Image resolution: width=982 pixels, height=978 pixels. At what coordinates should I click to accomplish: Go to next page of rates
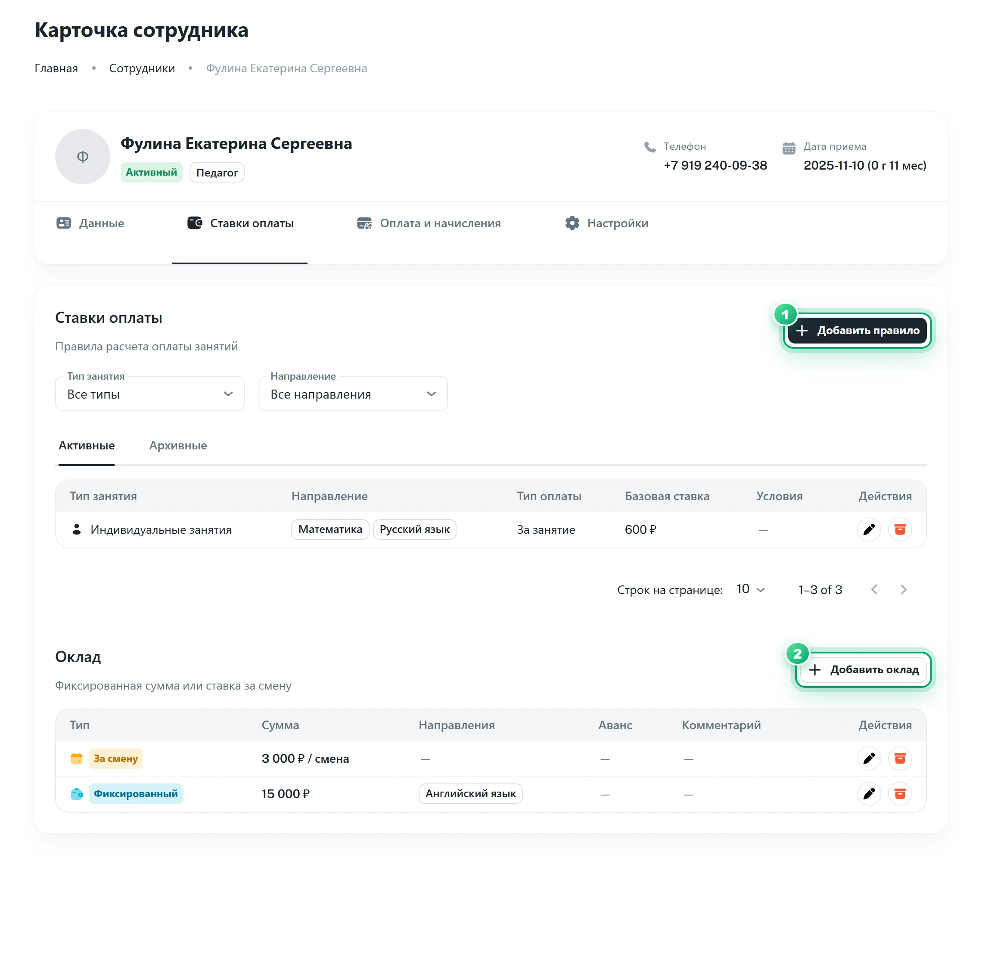pyautogui.click(x=903, y=589)
